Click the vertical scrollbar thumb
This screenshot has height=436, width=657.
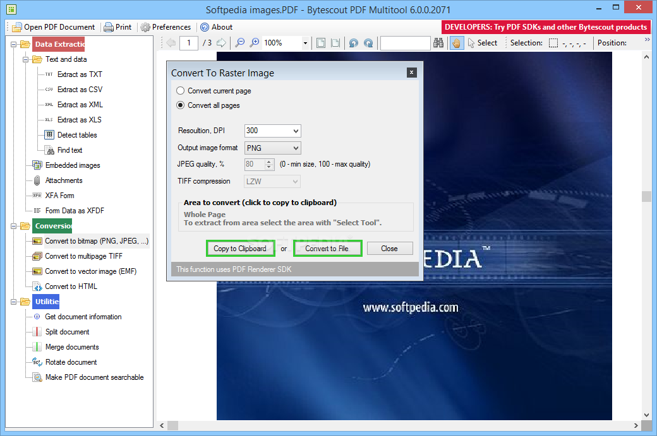[x=646, y=197]
